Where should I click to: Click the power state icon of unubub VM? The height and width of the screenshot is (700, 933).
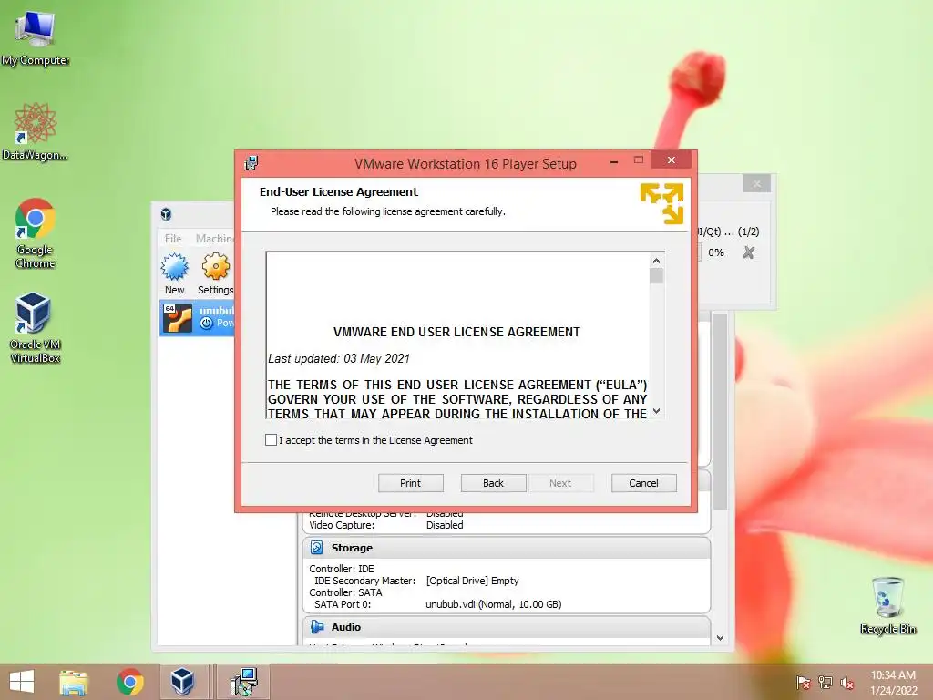coord(207,324)
